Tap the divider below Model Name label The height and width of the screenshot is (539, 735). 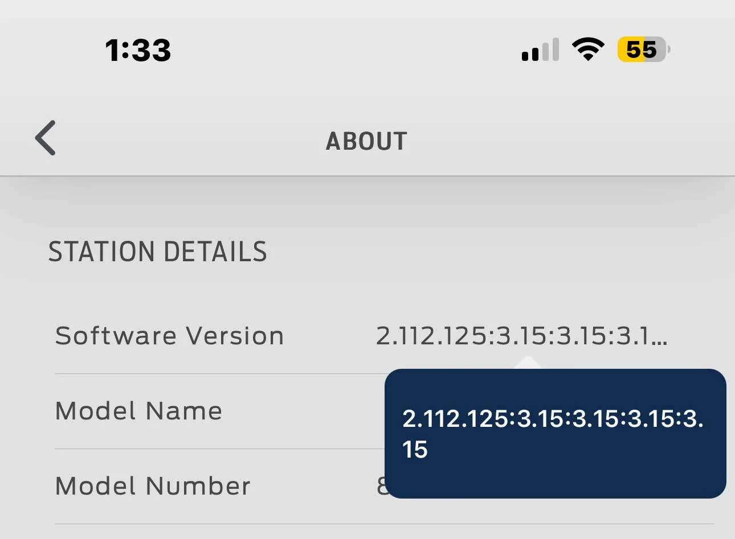[217, 449]
